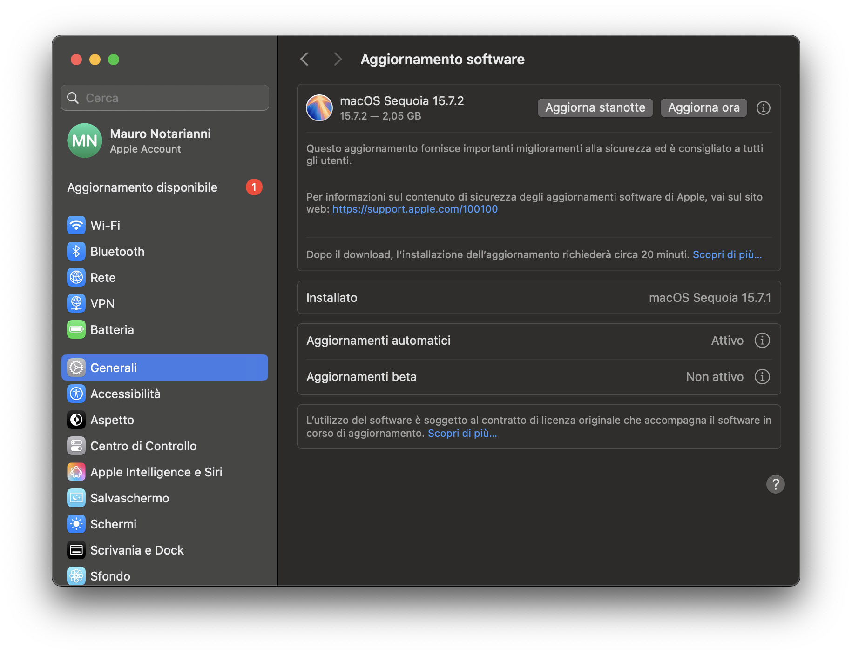Click the macOS Sequoia update icon
Image resolution: width=852 pixels, height=655 pixels.
pyautogui.click(x=319, y=107)
